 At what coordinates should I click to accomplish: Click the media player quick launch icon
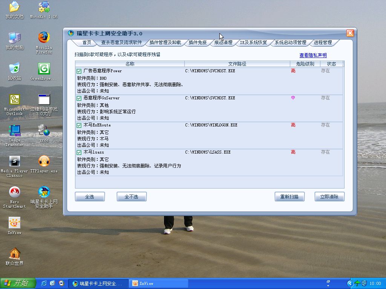61,283
